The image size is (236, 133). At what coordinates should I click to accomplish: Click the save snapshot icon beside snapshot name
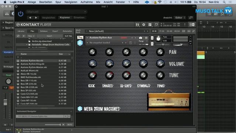tap(131, 43)
